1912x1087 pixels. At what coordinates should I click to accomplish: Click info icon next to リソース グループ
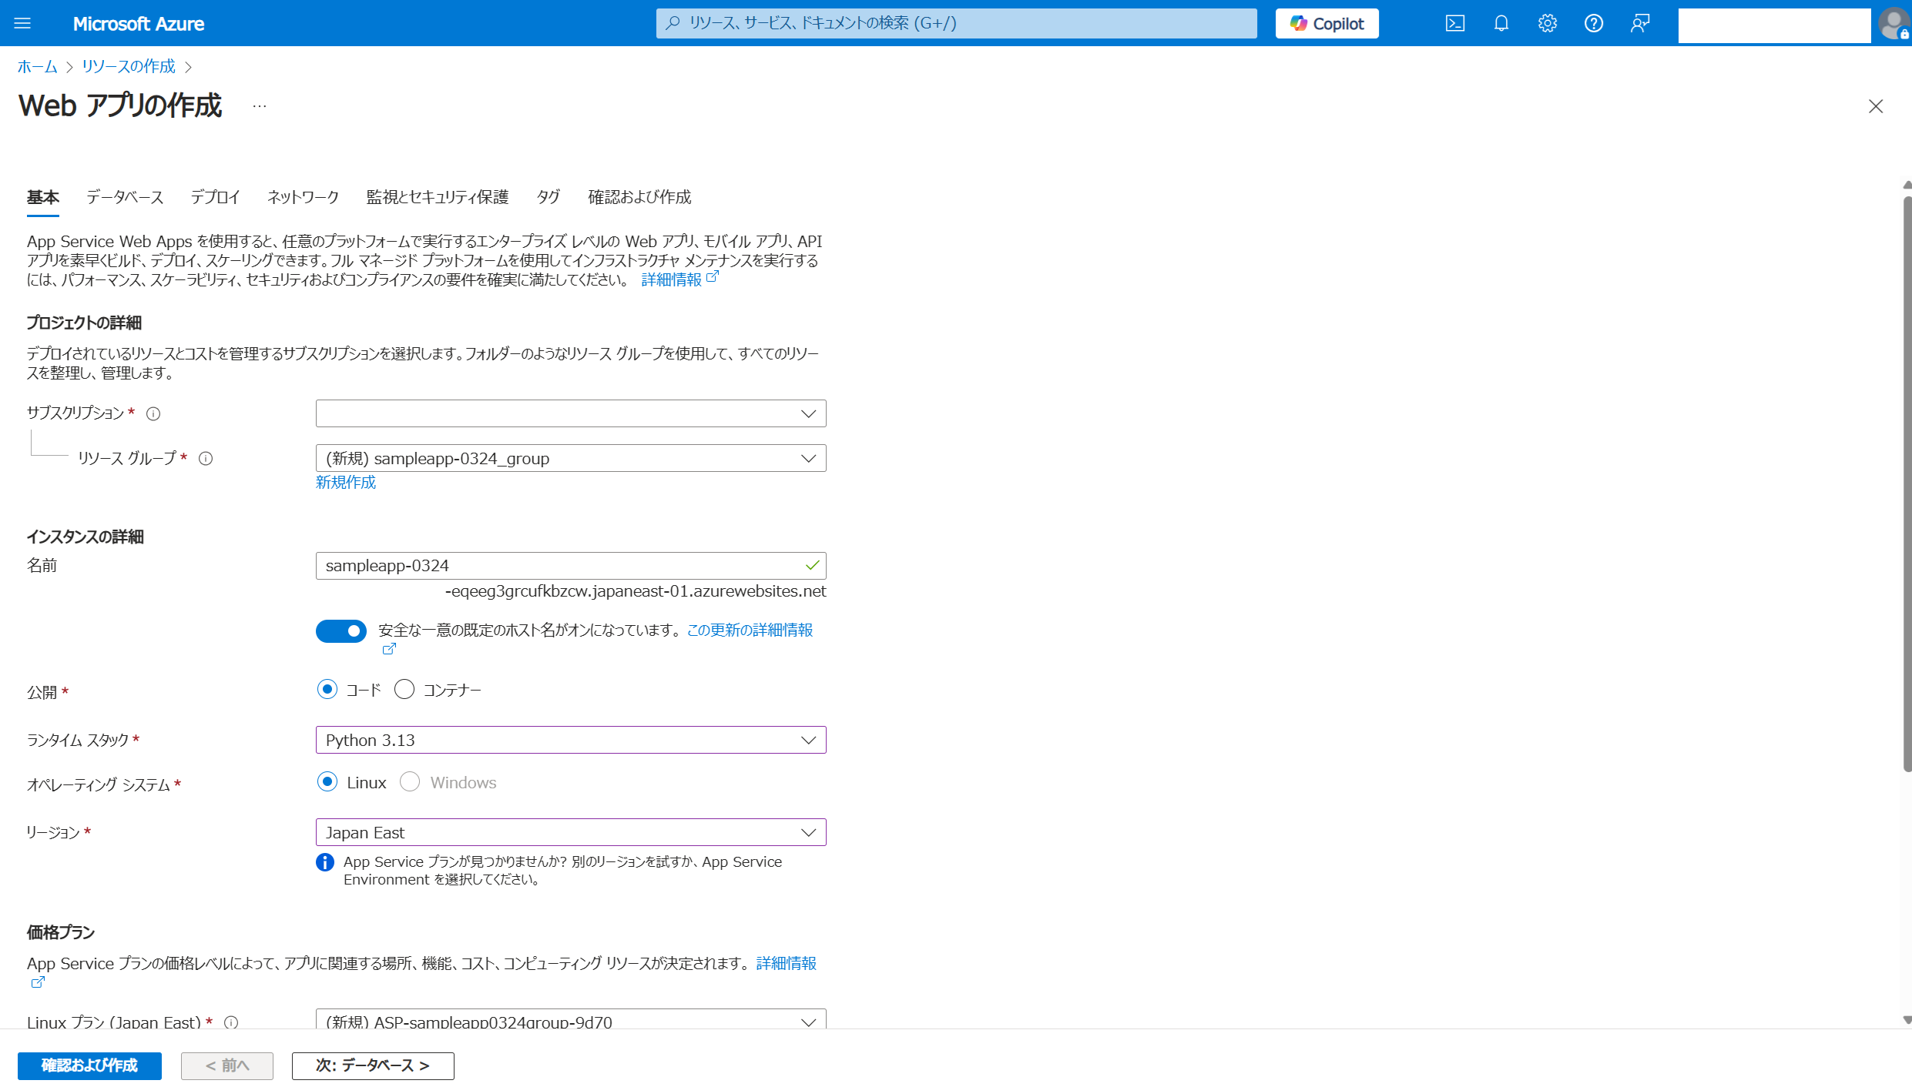[206, 459]
